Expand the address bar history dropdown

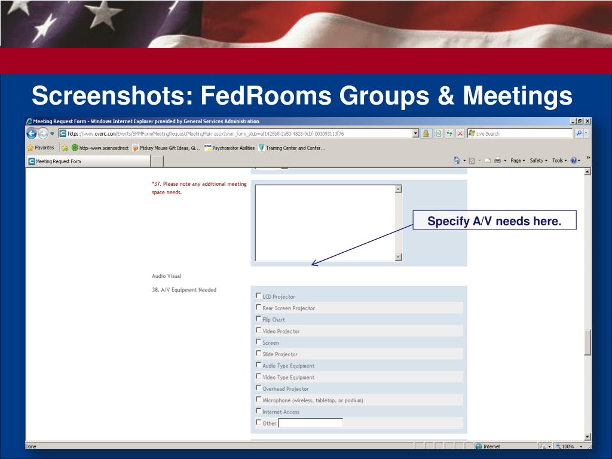416,133
